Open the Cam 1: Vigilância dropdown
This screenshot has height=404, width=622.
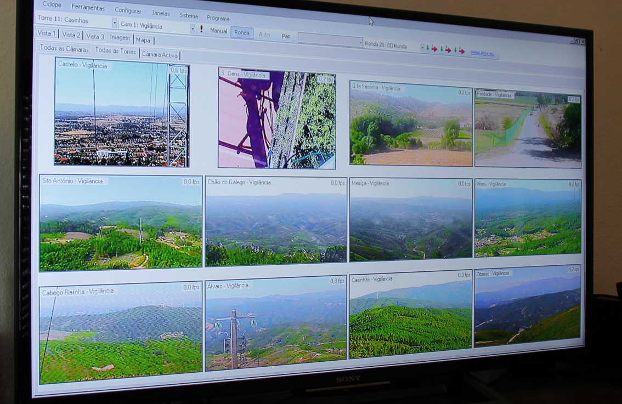coord(193,28)
